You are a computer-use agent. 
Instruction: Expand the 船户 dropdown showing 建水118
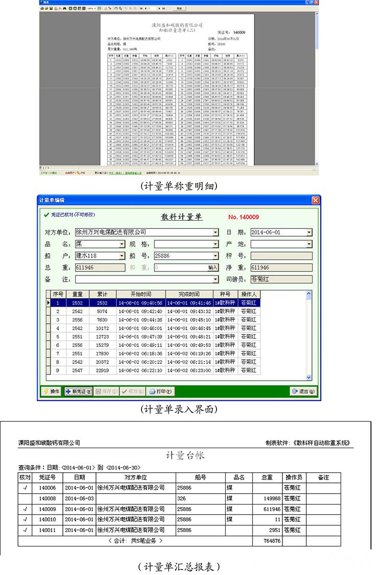pyautogui.click(x=122, y=256)
